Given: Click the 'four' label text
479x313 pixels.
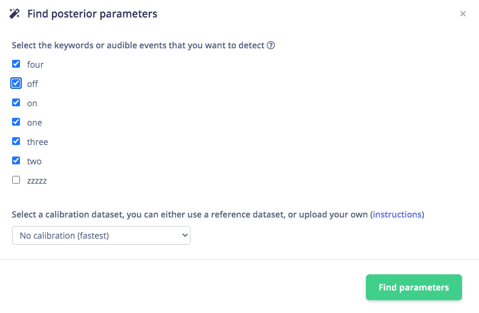Looking at the screenshot, I should pos(35,65).
